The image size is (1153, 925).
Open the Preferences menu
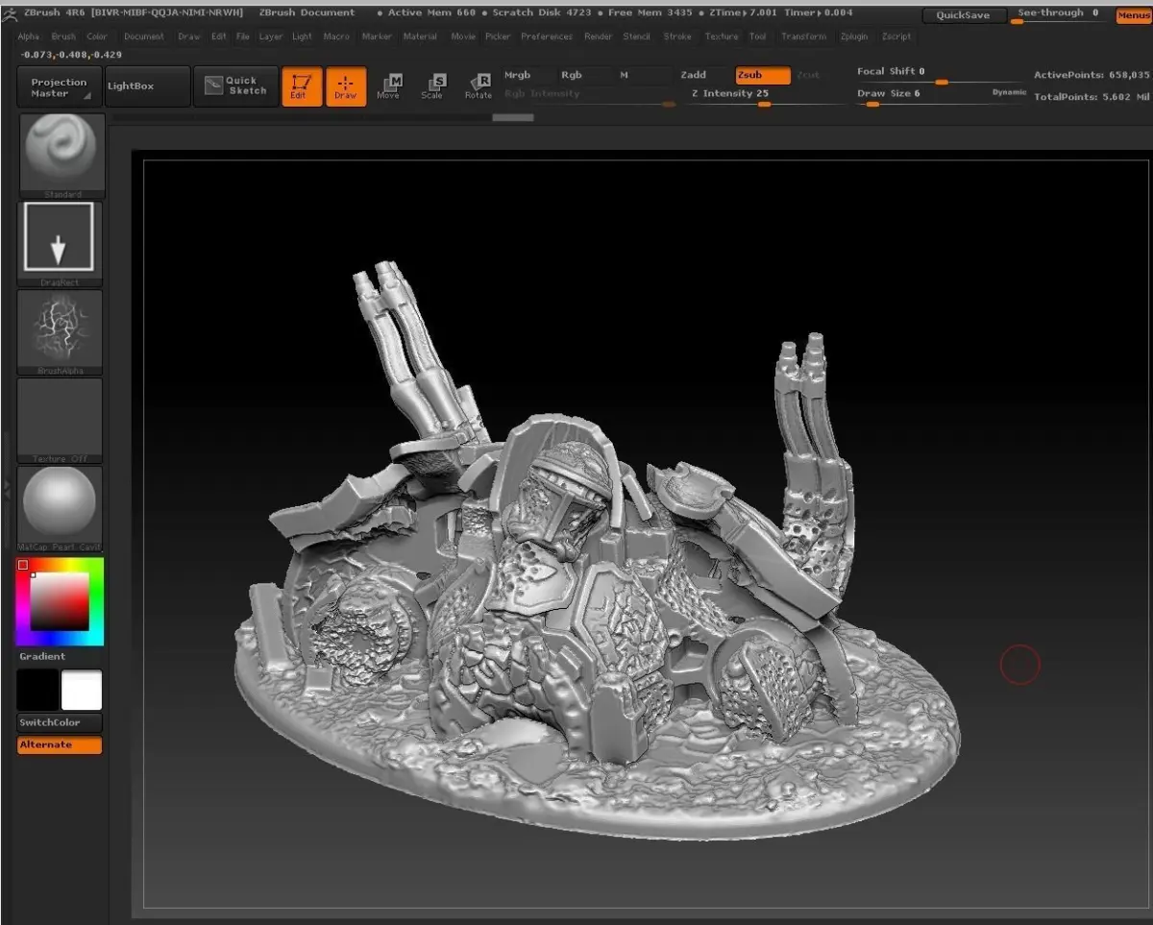pyautogui.click(x=547, y=37)
